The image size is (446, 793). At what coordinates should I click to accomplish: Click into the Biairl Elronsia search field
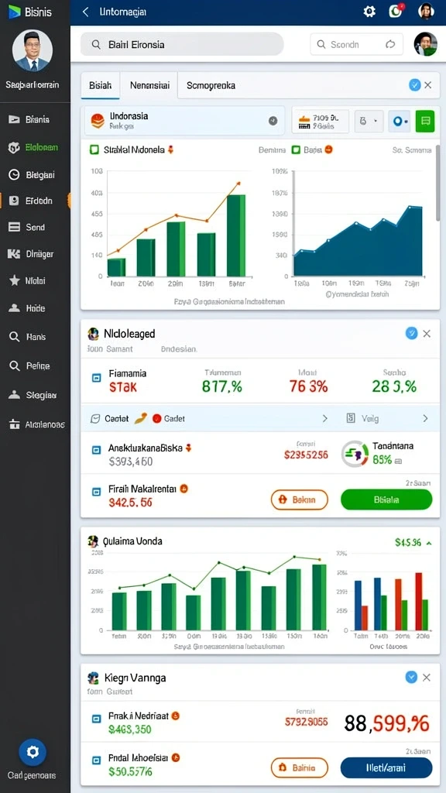[x=182, y=44]
